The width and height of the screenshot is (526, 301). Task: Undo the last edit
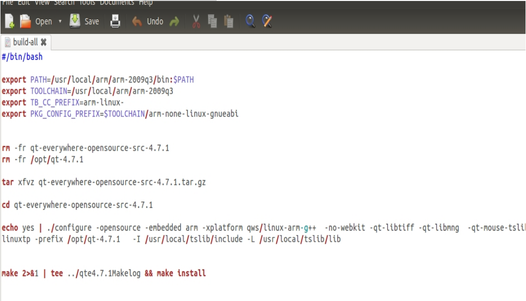(x=147, y=21)
